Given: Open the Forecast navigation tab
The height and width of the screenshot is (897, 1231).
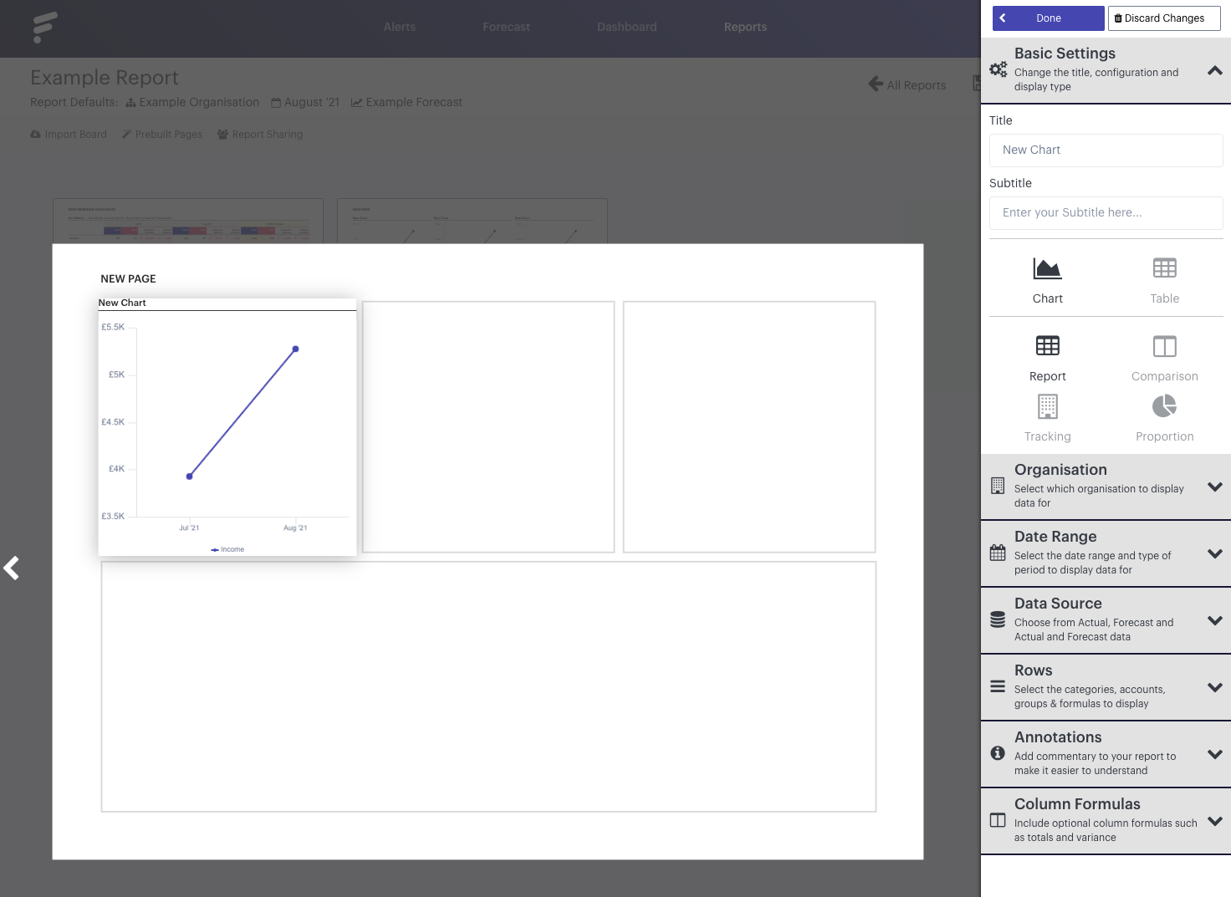Looking at the screenshot, I should click(506, 27).
